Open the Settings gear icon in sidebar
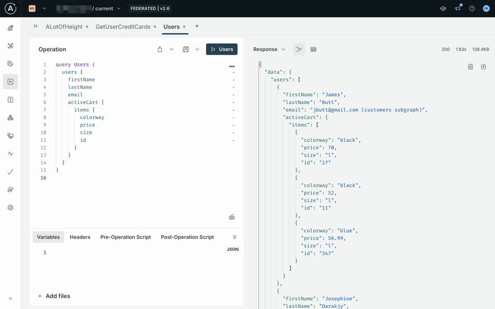 pos(10,208)
